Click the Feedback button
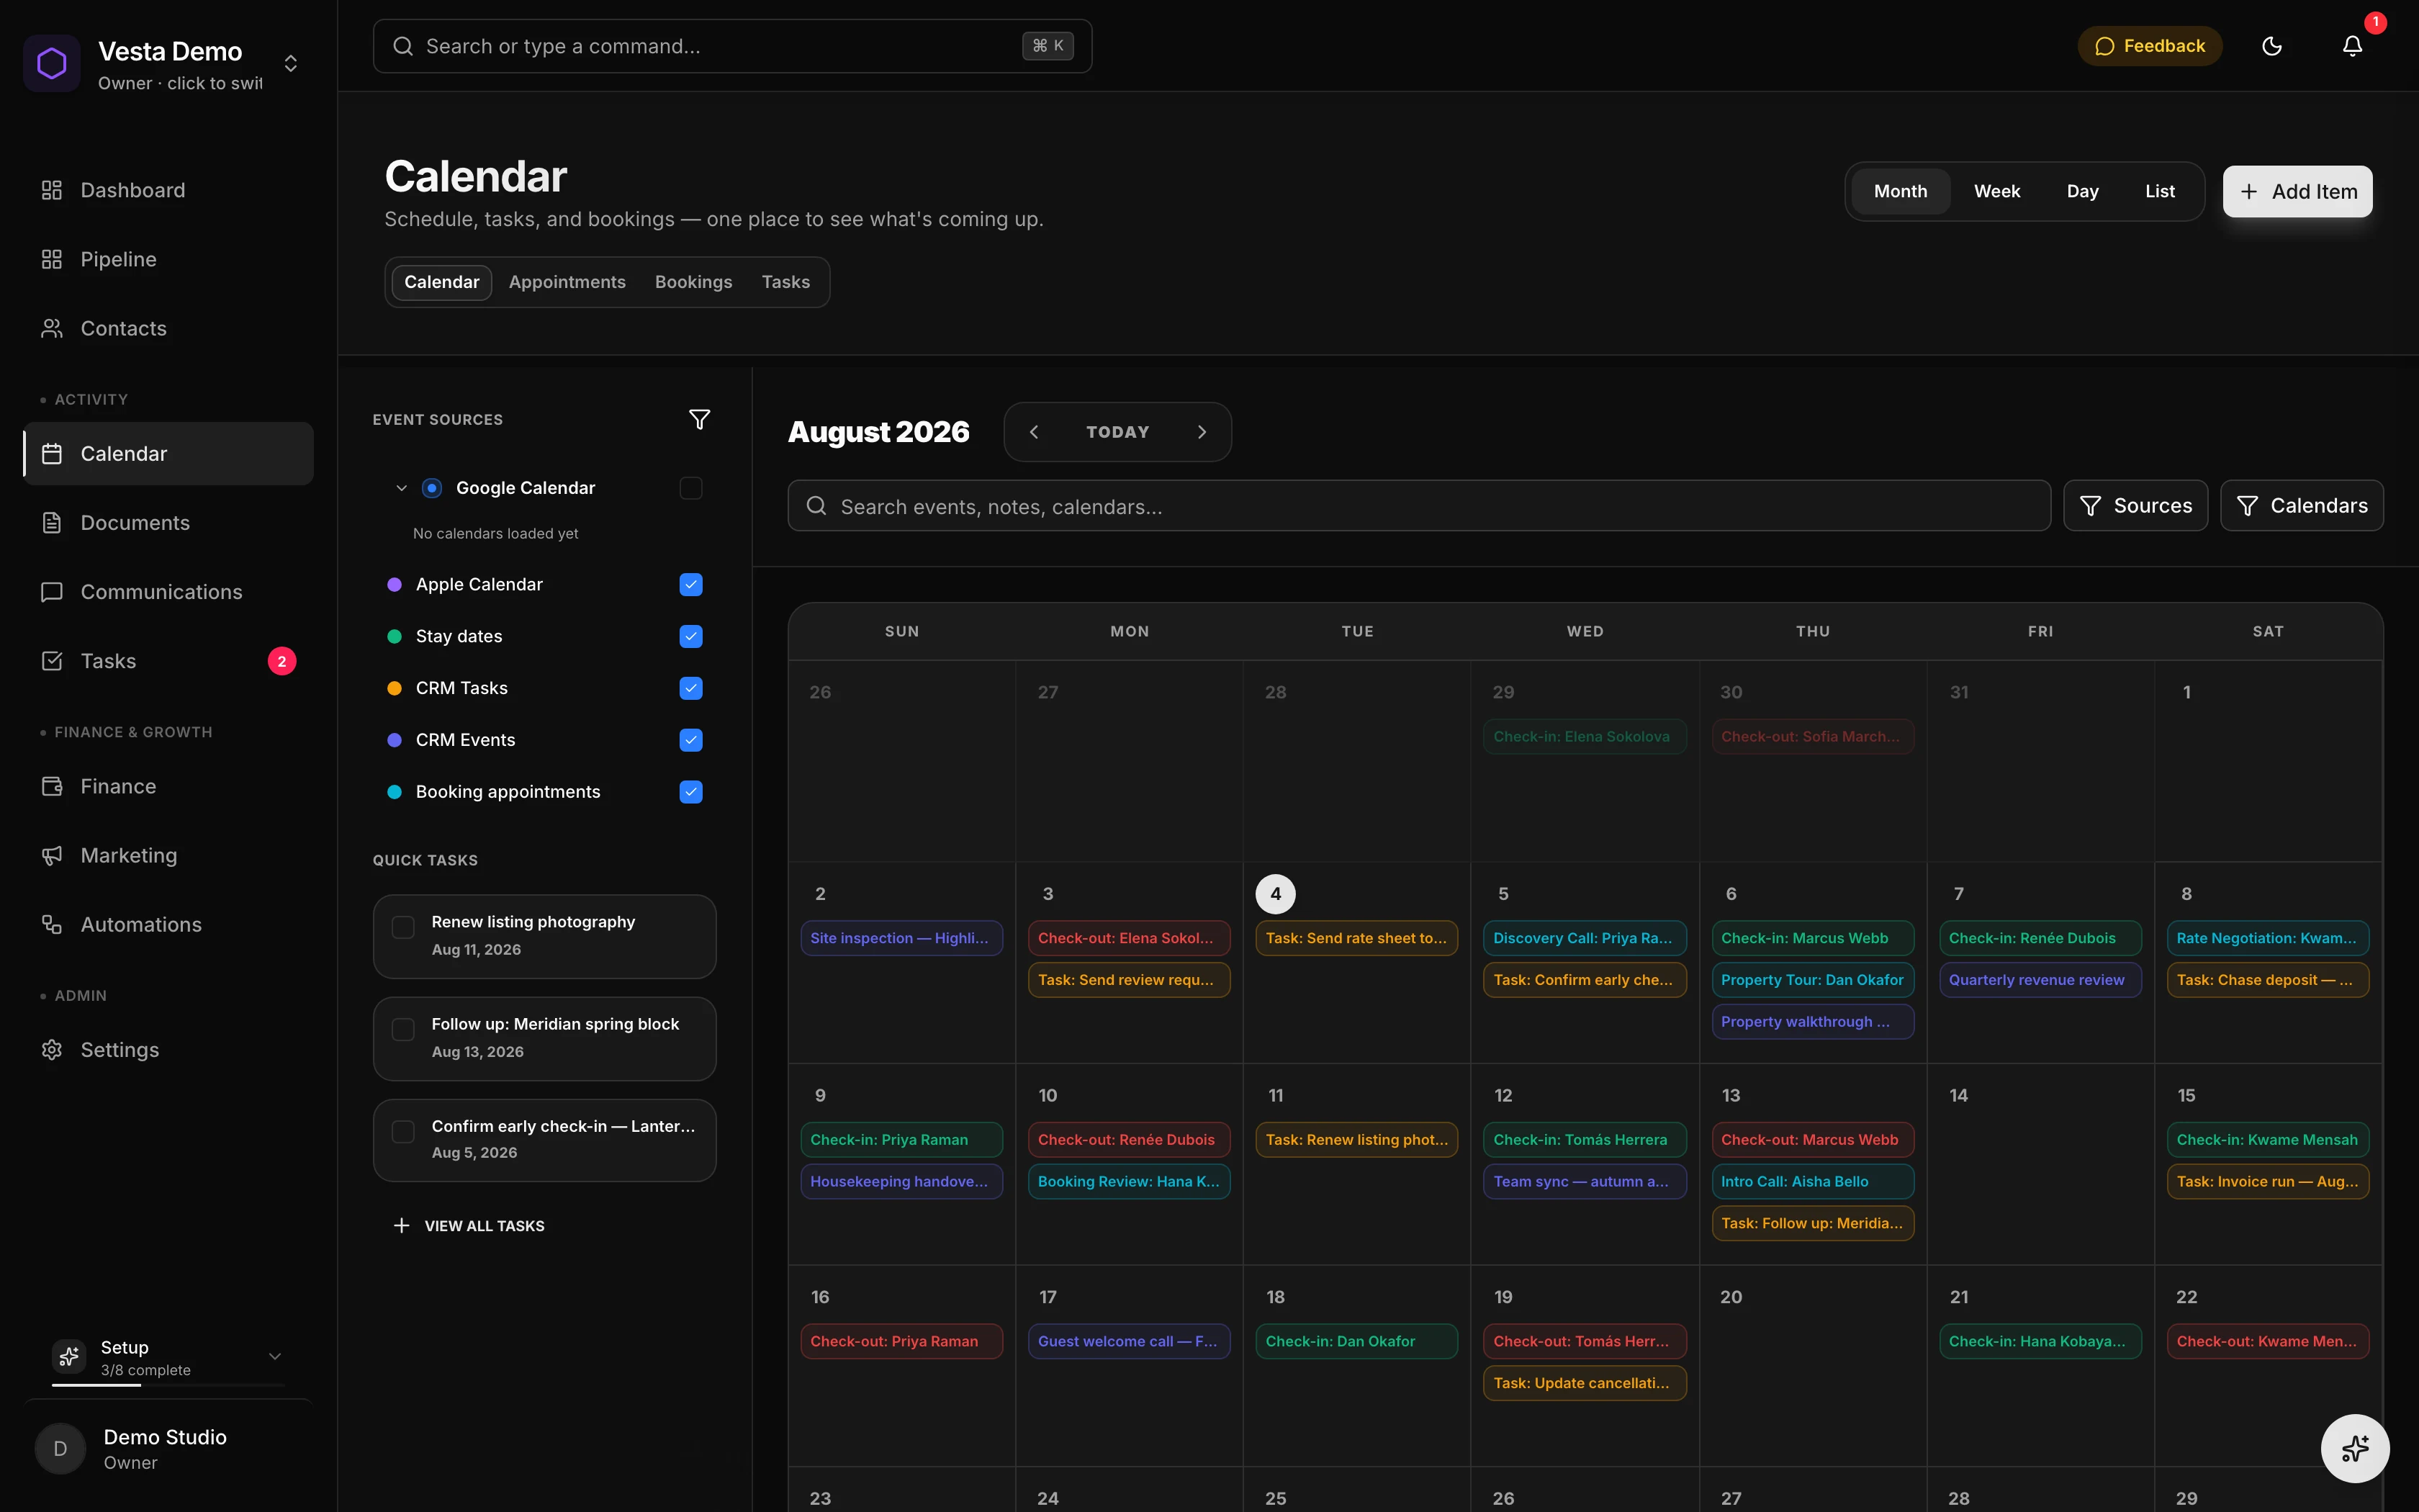The height and width of the screenshot is (1512, 2419). click(2149, 46)
